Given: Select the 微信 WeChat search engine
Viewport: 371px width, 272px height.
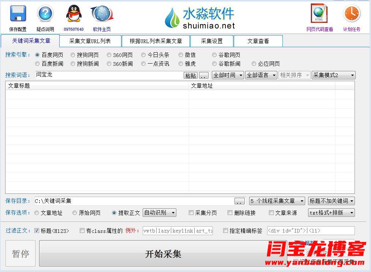Looking at the screenshot, I should click(181, 55).
